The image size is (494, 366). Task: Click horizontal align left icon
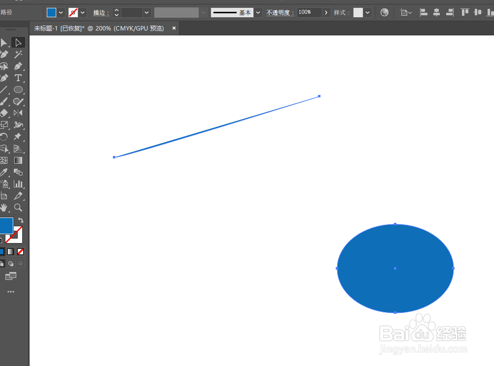point(423,13)
